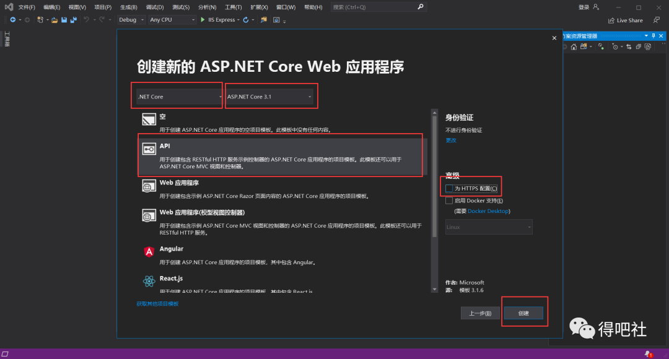Click the Undo arrow icon
The height and width of the screenshot is (359, 669).
[86, 20]
